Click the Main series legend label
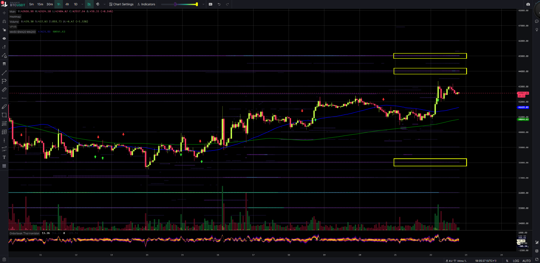Viewport: 540px width, 263px height. click(13, 11)
